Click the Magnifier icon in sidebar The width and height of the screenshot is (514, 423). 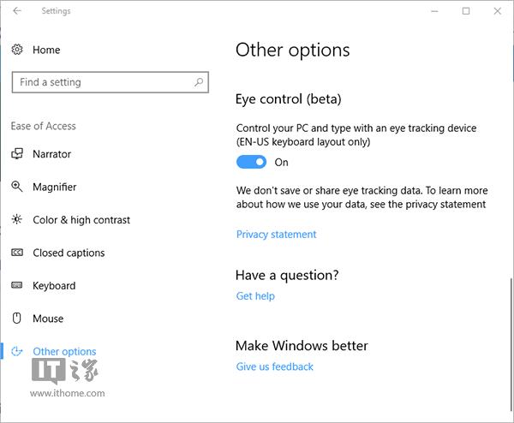pos(17,187)
